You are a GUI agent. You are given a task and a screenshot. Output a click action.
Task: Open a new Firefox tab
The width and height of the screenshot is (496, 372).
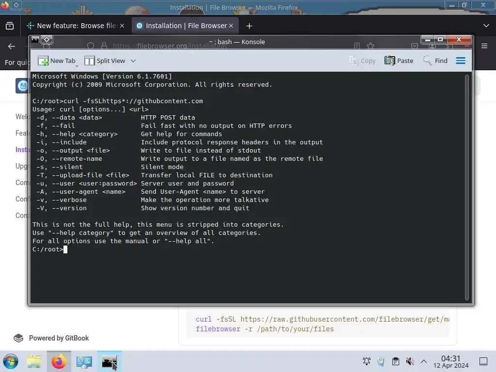click(x=249, y=26)
